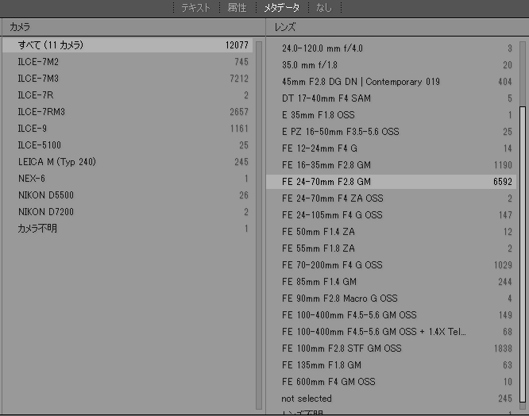The image size is (529, 416).
Task: Select FE 70-200mm F4 G OSS lens
Action: click(x=392, y=265)
